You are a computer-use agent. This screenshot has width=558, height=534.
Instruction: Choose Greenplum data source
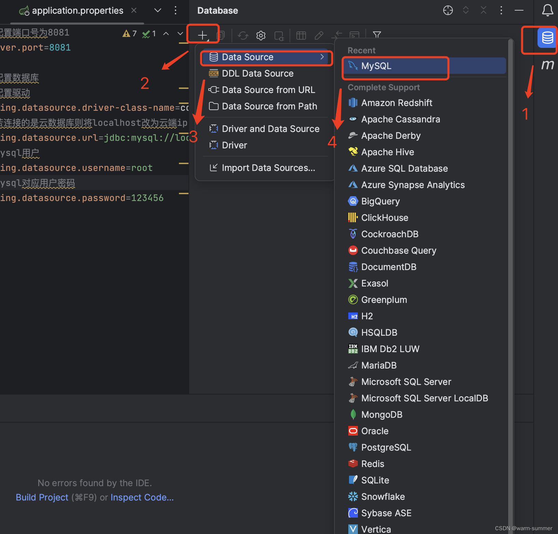tap(424, 300)
